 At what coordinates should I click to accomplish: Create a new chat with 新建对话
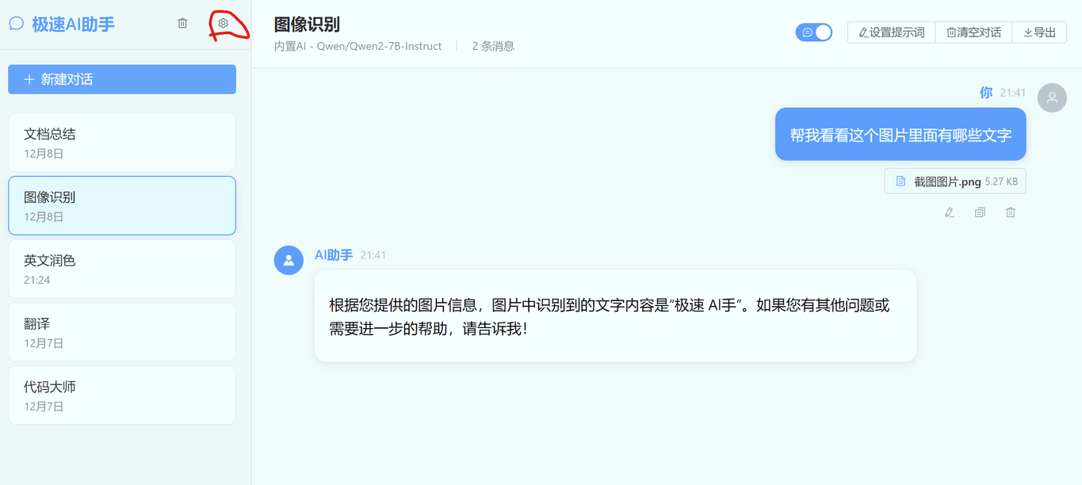click(x=121, y=79)
